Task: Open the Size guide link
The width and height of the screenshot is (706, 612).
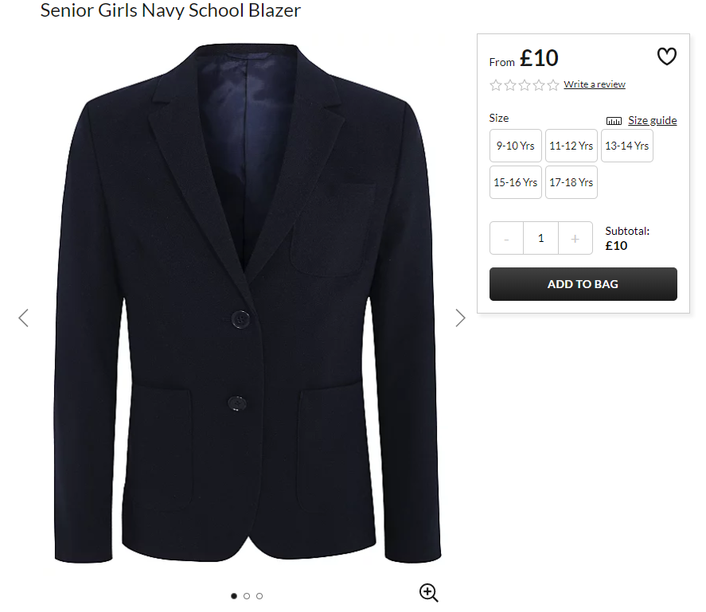Action: [x=653, y=120]
